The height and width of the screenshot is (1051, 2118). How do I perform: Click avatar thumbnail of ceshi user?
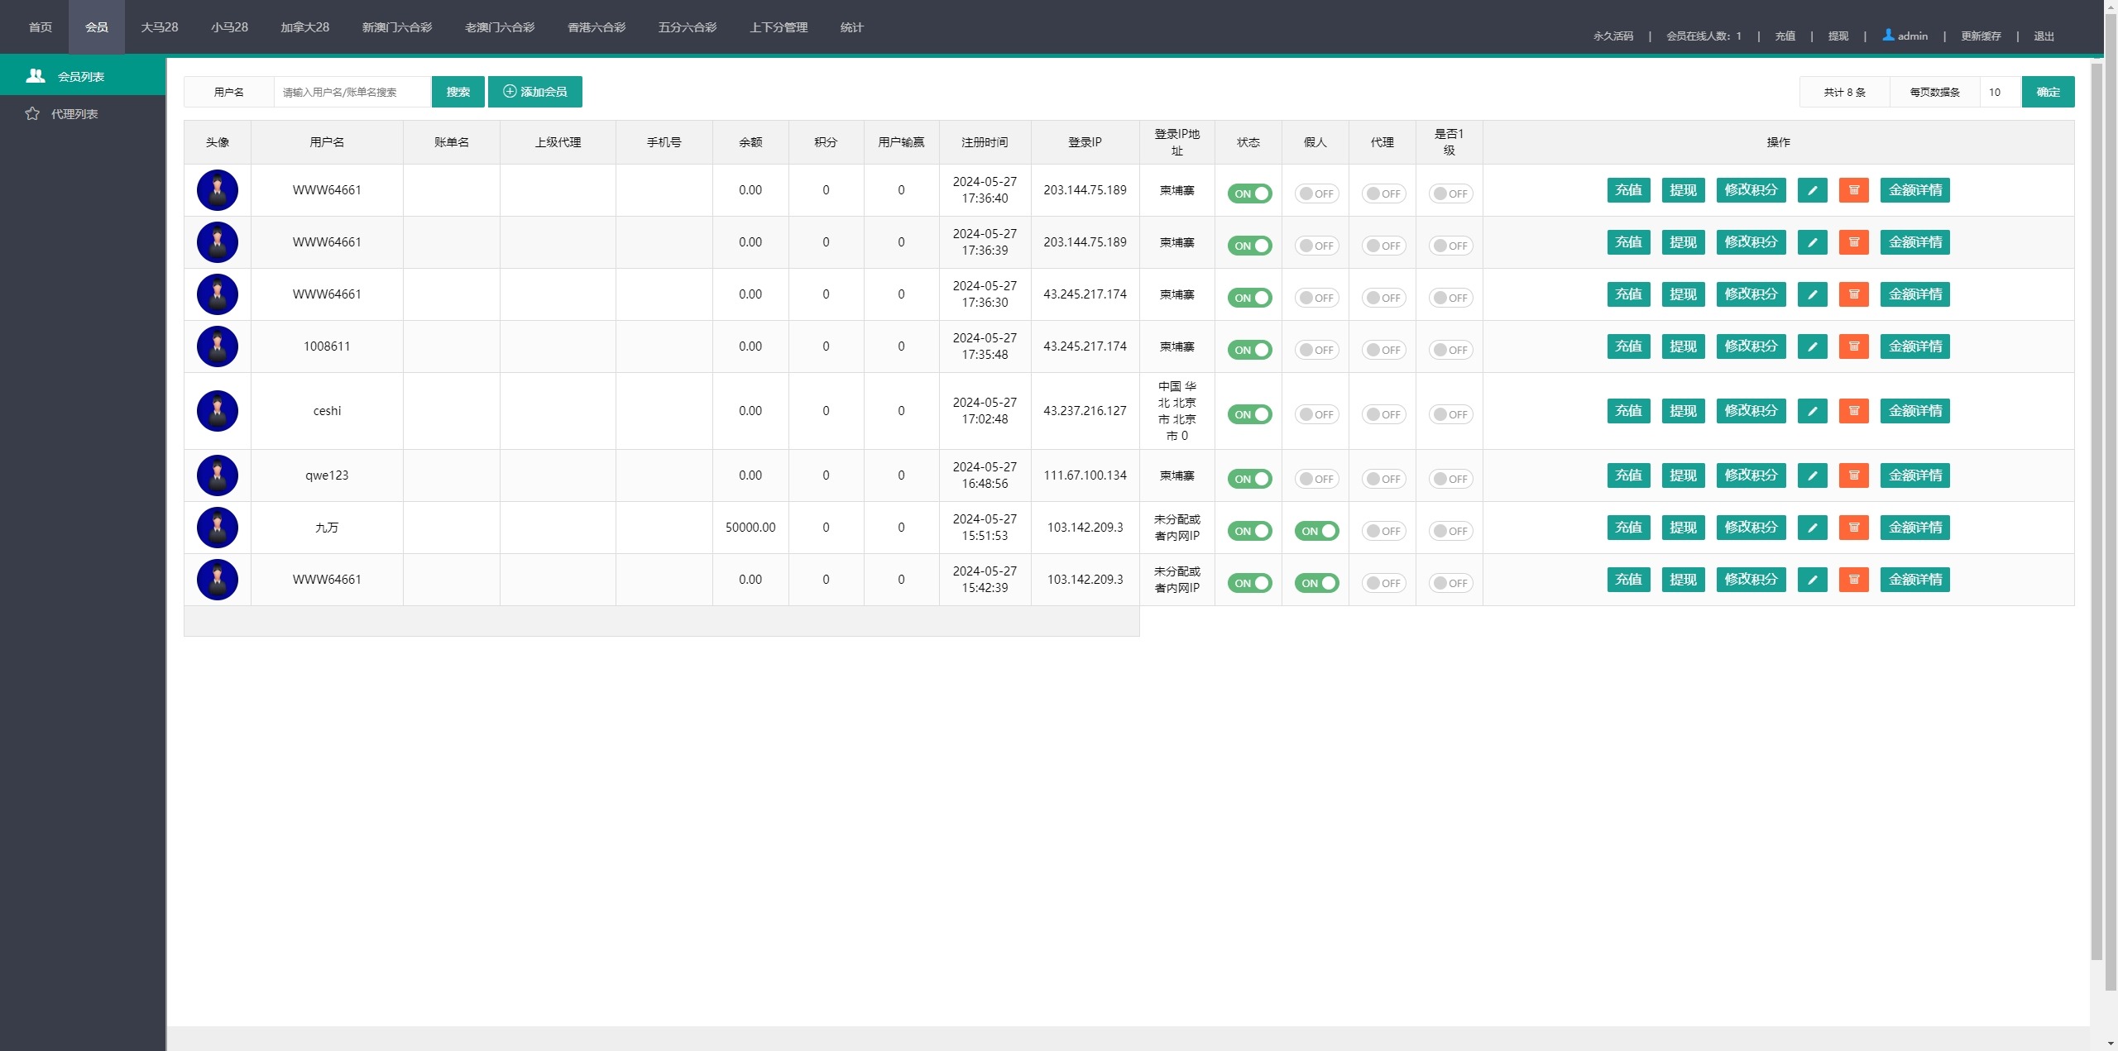[218, 411]
